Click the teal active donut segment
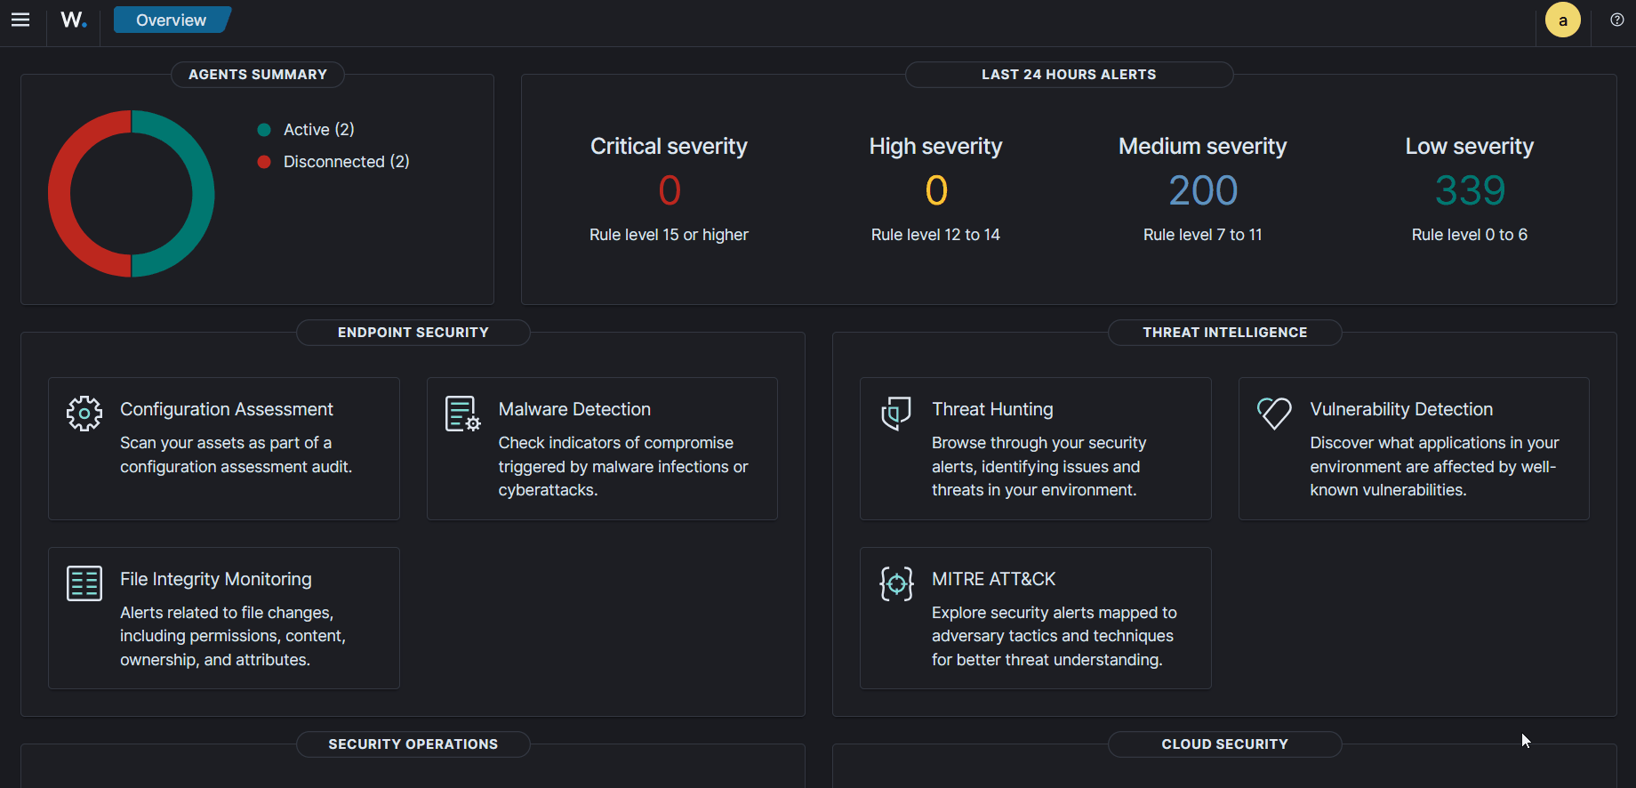1636x788 pixels. tap(203, 194)
